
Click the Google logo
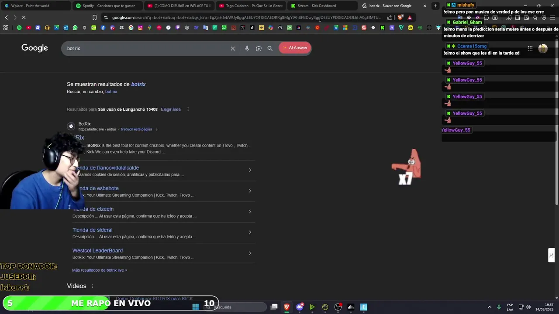(35, 48)
